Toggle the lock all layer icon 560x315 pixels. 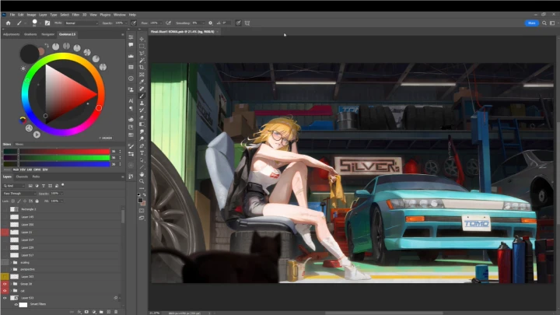coord(37,201)
